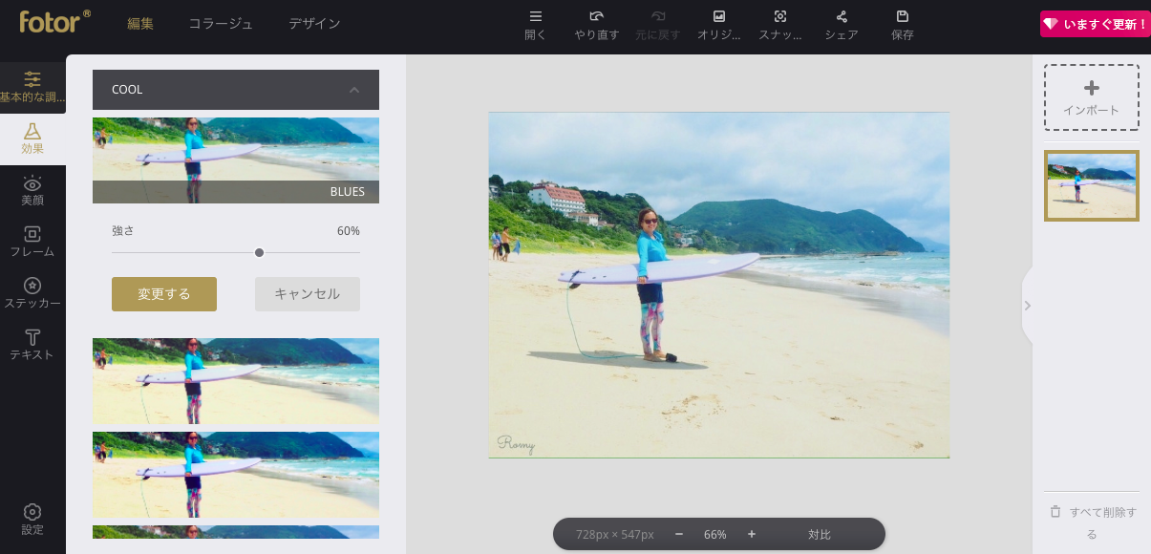Click the 開く open file icon
The width and height of the screenshot is (1151, 554).
[x=536, y=16]
